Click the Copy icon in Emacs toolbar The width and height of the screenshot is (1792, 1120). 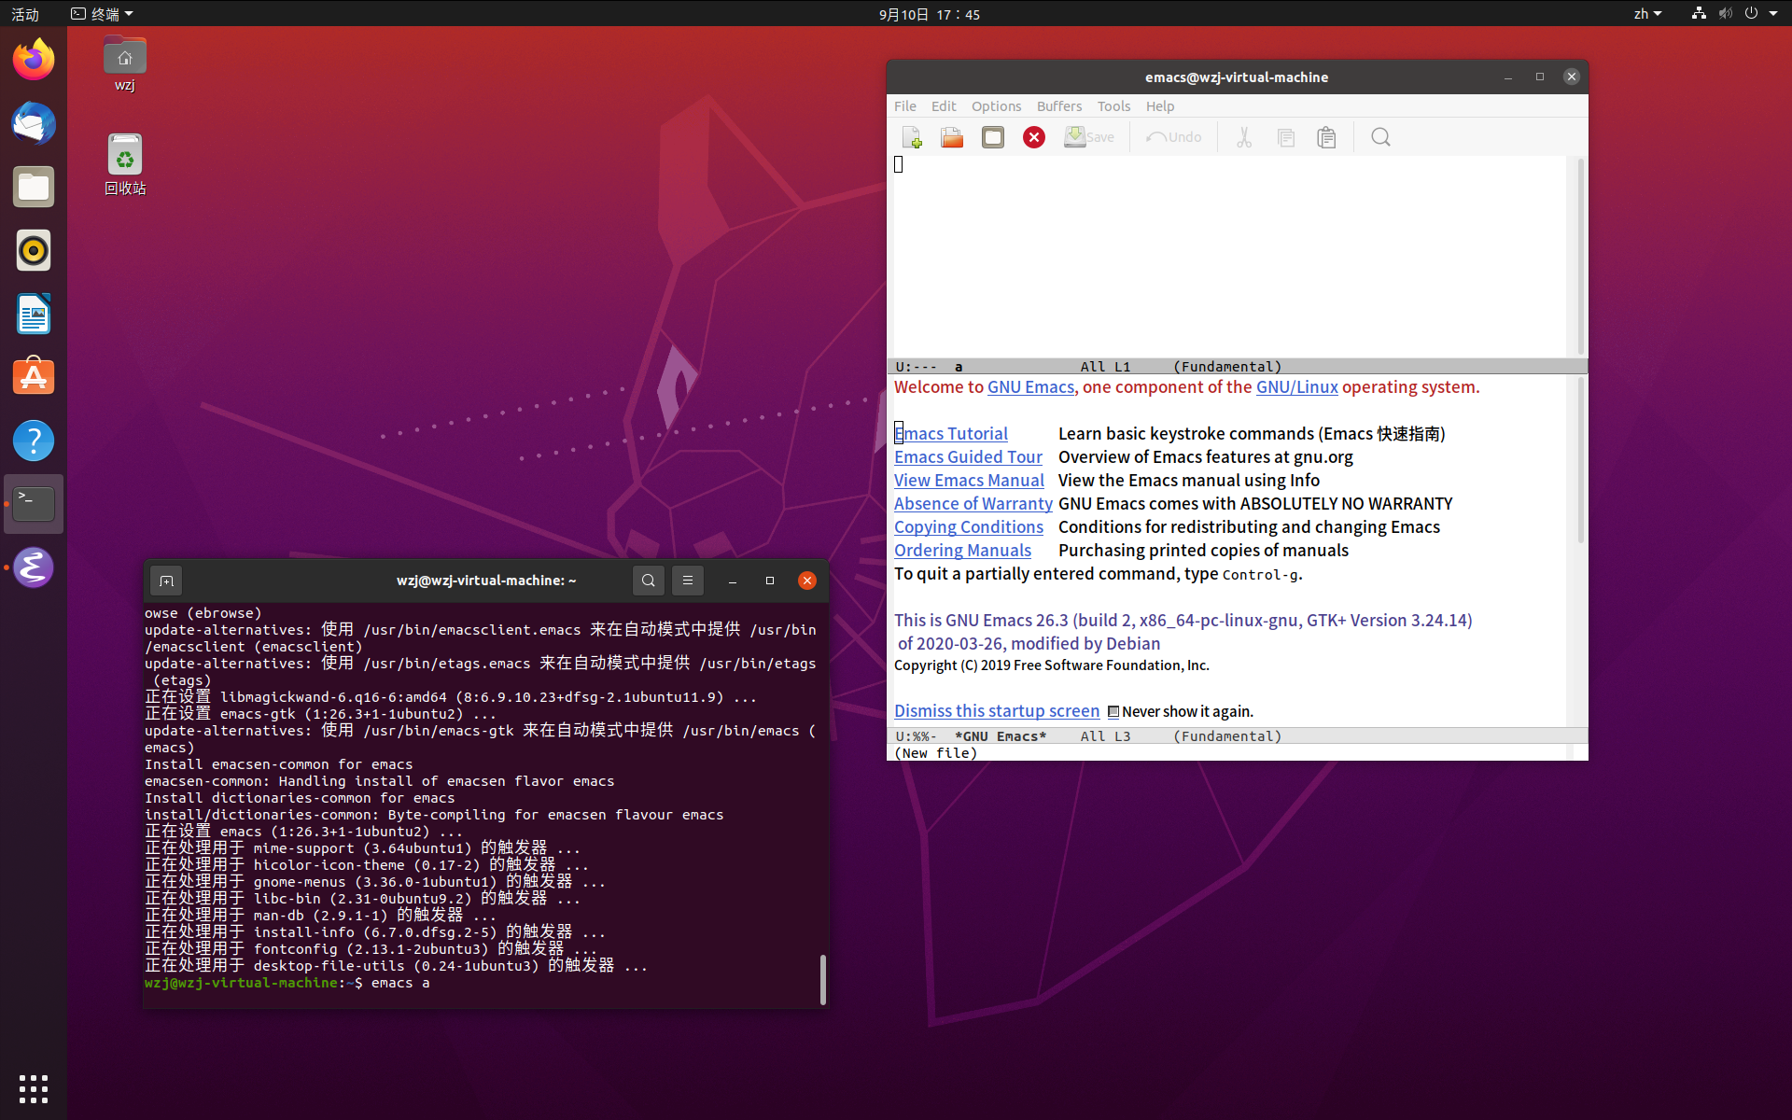click(1285, 137)
